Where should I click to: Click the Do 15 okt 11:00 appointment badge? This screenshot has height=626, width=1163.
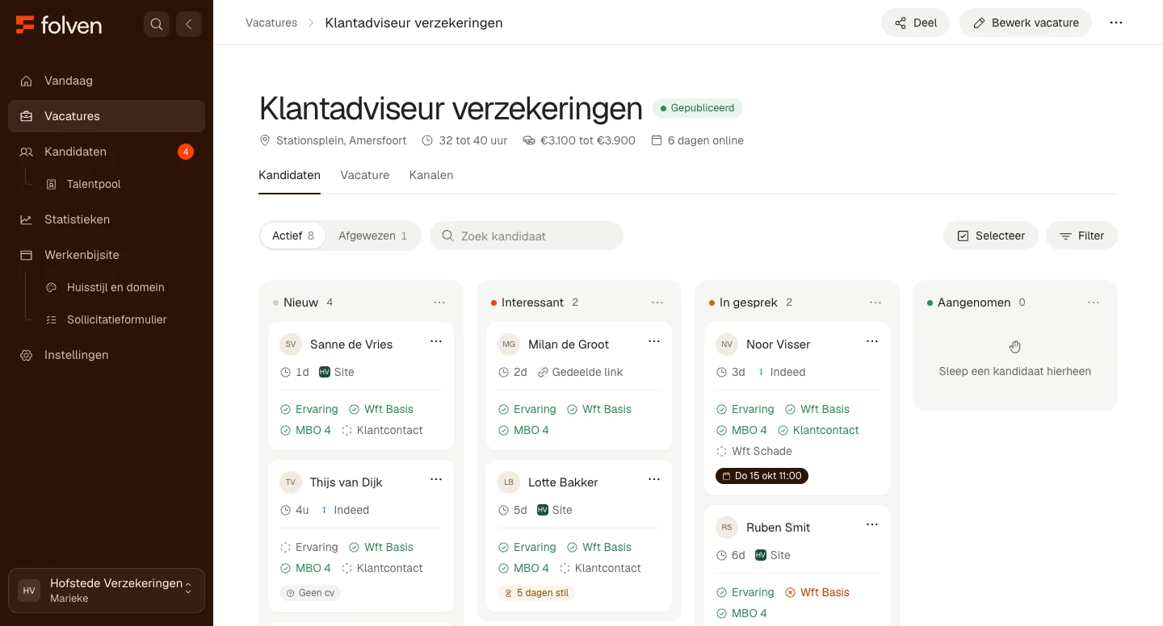(x=762, y=476)
